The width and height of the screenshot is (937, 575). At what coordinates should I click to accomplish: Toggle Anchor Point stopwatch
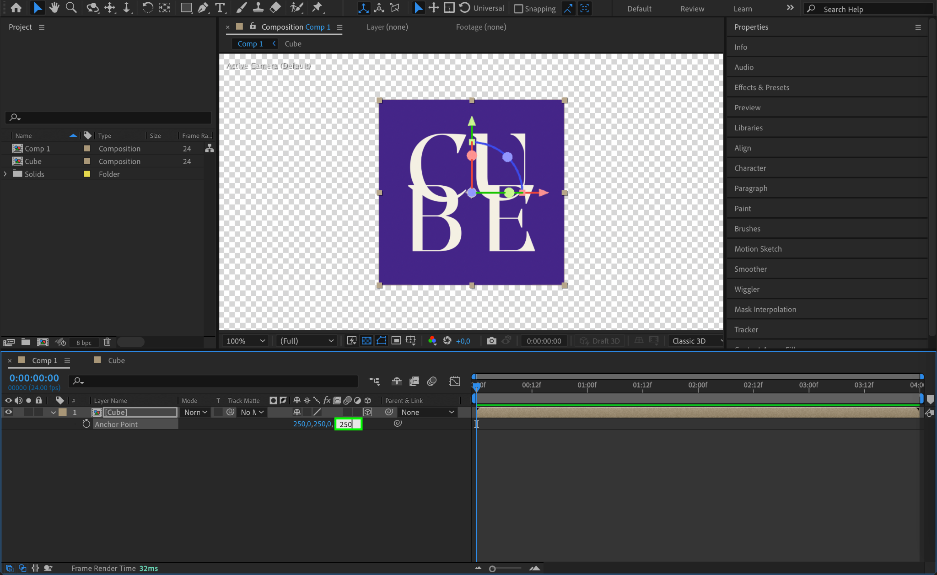pyautogui.click(x=86, y=424)
